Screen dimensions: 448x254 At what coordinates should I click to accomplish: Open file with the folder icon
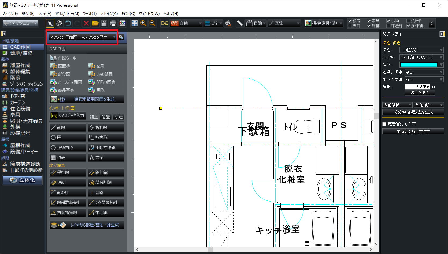[95, 24]
